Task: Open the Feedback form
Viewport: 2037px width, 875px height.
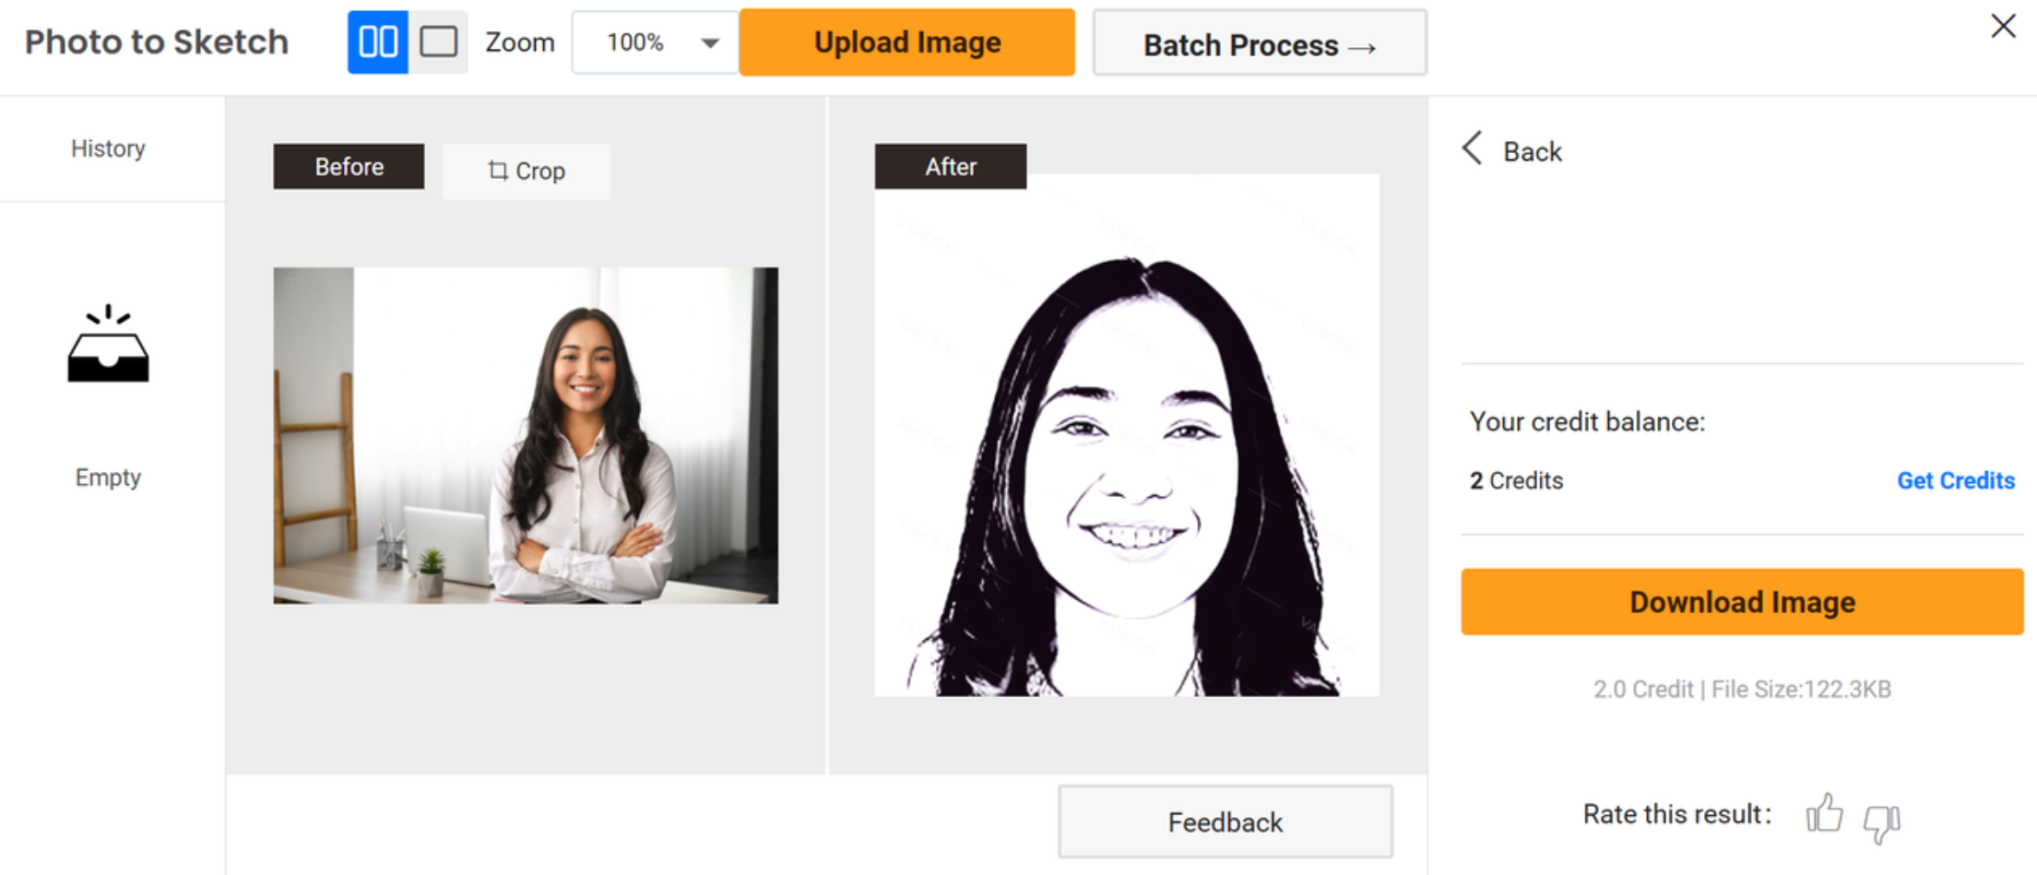Action: click(1225, 822)
